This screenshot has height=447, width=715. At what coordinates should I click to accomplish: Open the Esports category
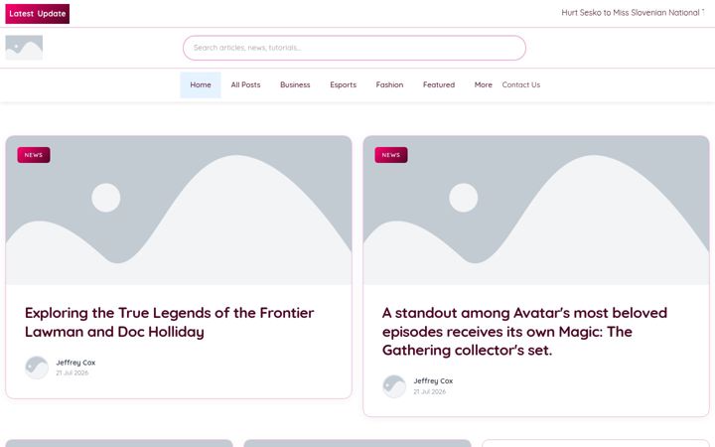pyautogui.click(x=344, y=84)
